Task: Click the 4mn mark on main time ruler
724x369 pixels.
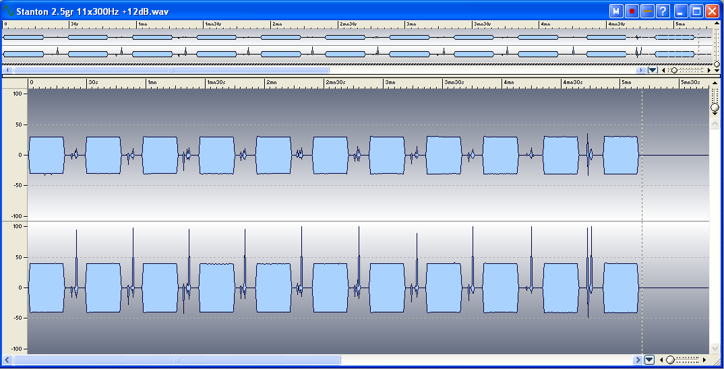Action: pos(509,82)
